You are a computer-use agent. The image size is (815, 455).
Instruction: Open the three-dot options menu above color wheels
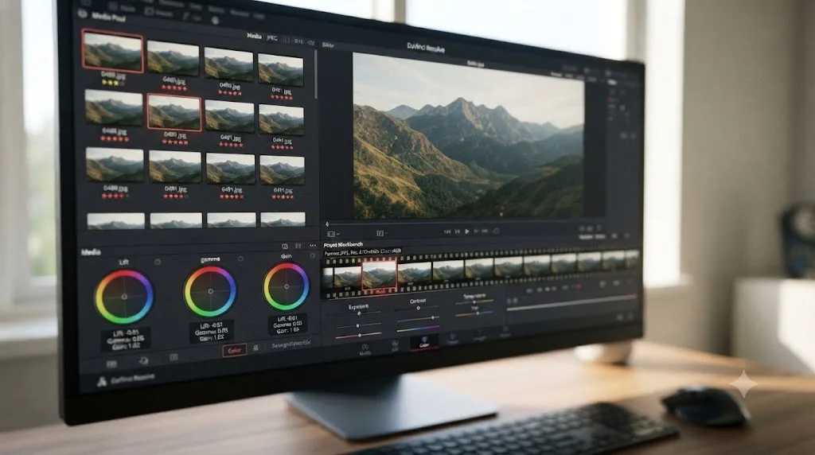click(x=312, y=246)
